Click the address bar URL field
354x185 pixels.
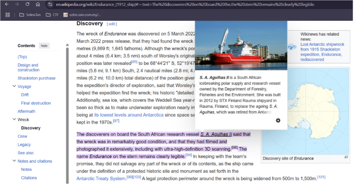(x=185, y=4)
